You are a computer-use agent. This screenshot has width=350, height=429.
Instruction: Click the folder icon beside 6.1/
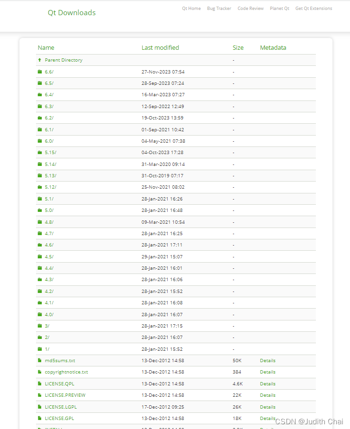[x=40, y=129]
